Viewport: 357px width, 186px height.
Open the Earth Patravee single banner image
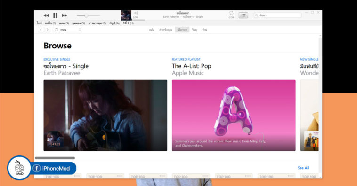(x=105, y=115)
